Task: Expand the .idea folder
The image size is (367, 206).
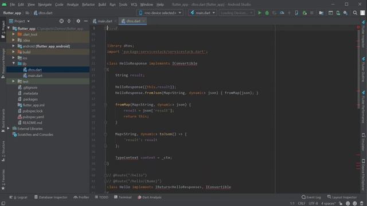Action: click(13, 40)
